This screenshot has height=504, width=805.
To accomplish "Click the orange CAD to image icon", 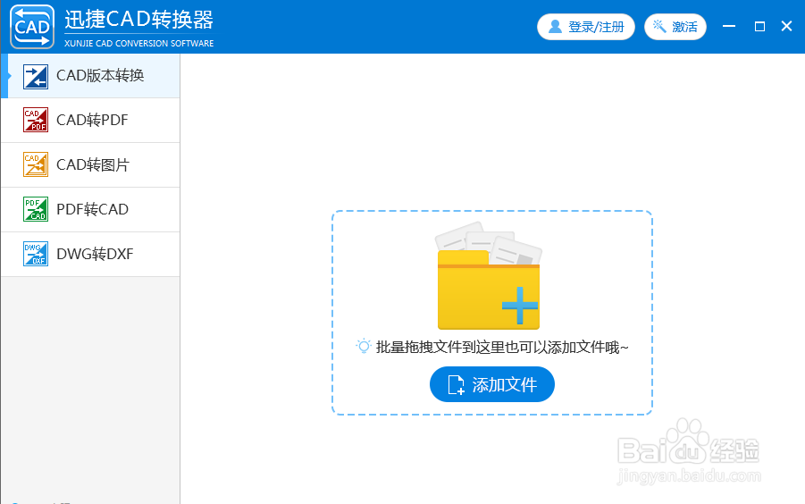I will (x=36, y=164).
